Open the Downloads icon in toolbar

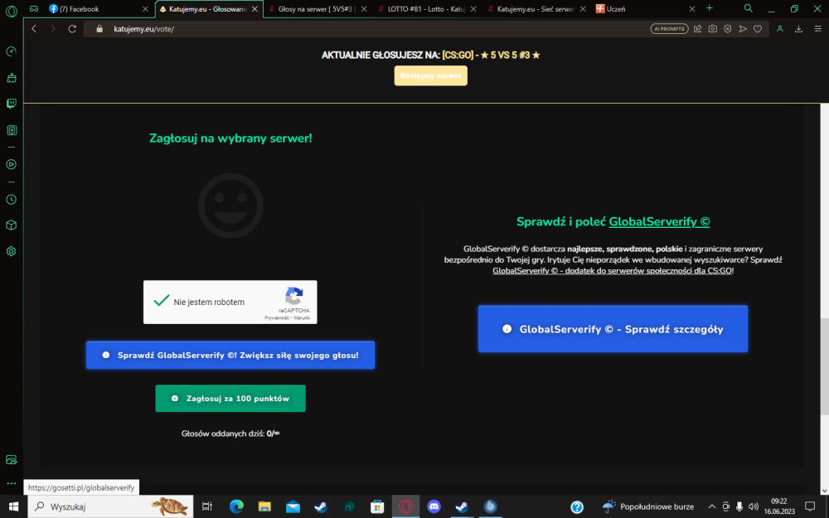coord(799,28)
